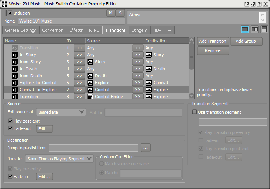Open destination selector arrows for to_Death row
Viewport: 270px width, 189px height.
coord(138,69)
